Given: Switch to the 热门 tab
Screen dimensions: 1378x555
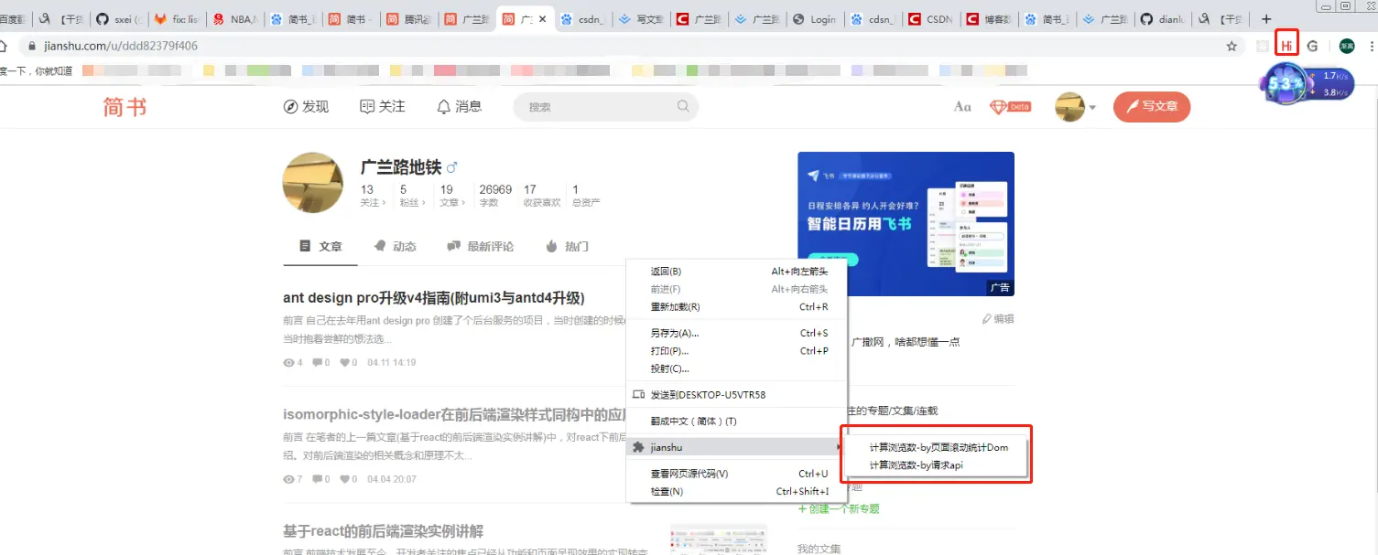Looking at the screenshot, I should (567, 247).
